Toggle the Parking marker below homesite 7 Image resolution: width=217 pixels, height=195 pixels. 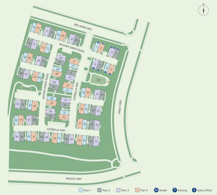tap(98, 70)
